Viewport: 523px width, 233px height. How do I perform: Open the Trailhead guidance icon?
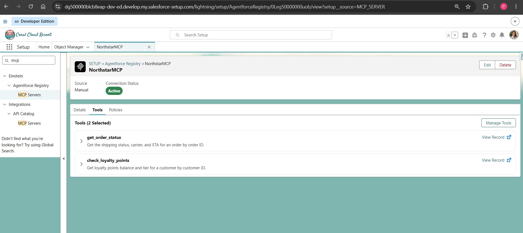pyautogui.click(x=475, y=35)
